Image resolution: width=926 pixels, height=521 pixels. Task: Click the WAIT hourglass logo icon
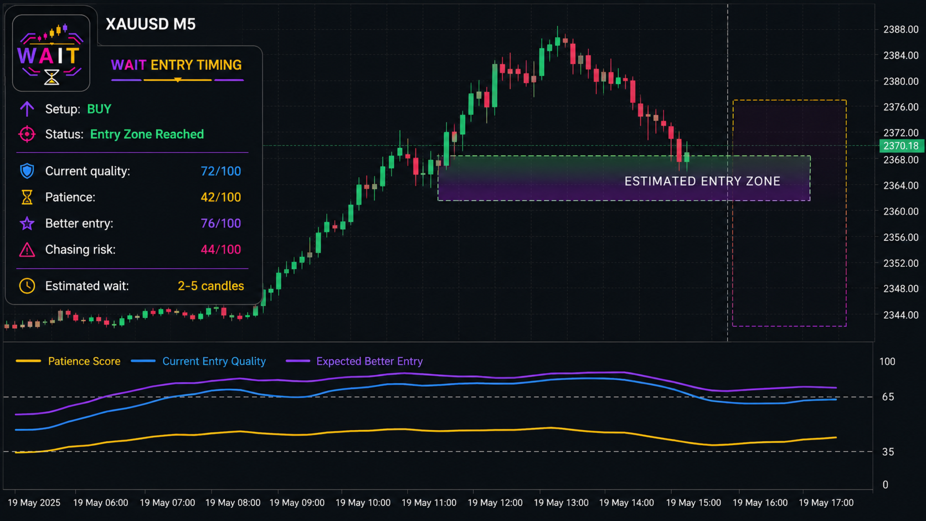coord(51,53)
